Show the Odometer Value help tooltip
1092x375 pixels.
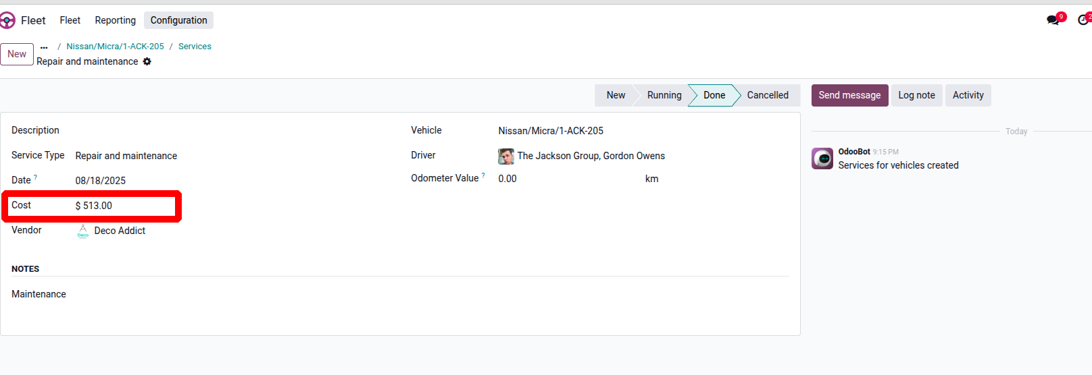click(x=483, y=175)
